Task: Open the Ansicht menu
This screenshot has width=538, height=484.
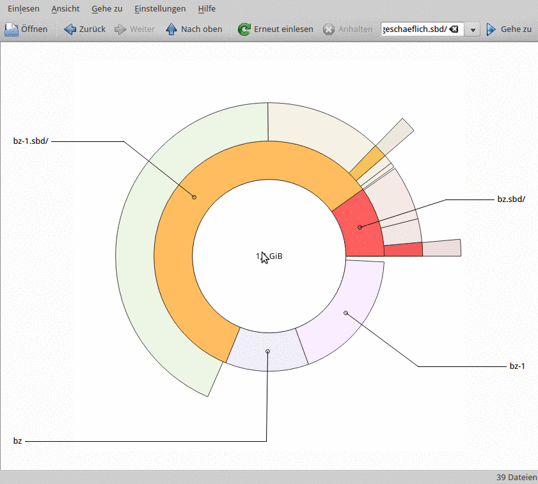Action: pos(65,9)
